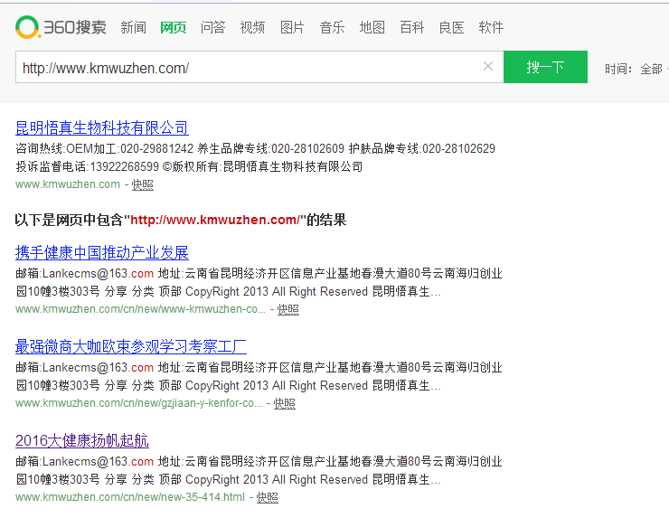Click the red http://www.kmwuzhen.com/ heading text

click(215, 221)
